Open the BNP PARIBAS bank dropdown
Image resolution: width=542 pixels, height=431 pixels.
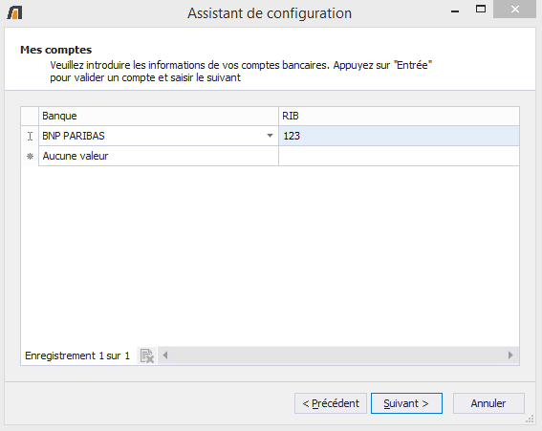pyautogui.click(x=270, y=136)
